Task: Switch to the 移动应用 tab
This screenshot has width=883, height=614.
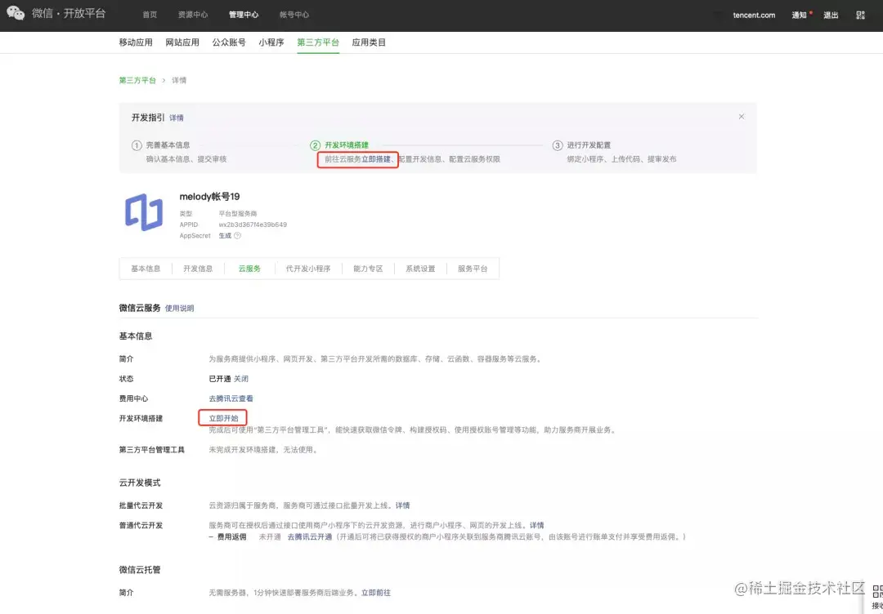Action: click(136, 42)
